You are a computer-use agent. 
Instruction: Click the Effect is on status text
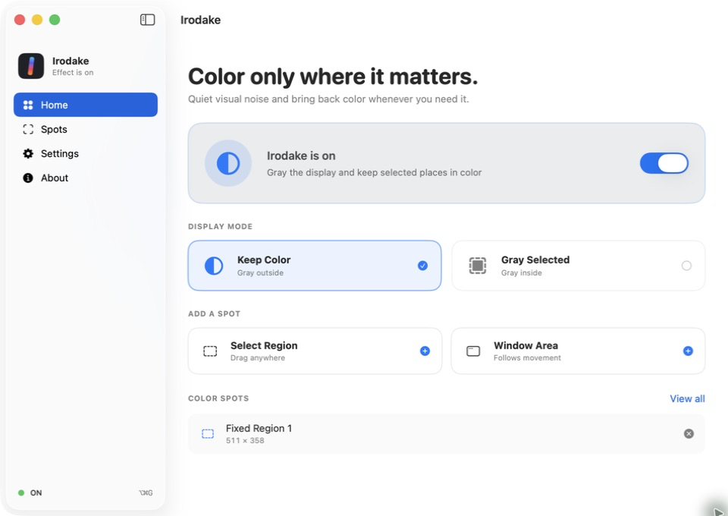click(x=73, y=72)
